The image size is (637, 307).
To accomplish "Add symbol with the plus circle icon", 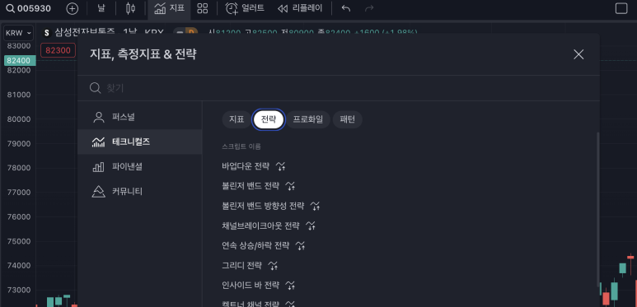I will 72,8.
